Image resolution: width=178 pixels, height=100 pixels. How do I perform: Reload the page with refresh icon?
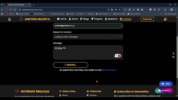click(10, 10)
